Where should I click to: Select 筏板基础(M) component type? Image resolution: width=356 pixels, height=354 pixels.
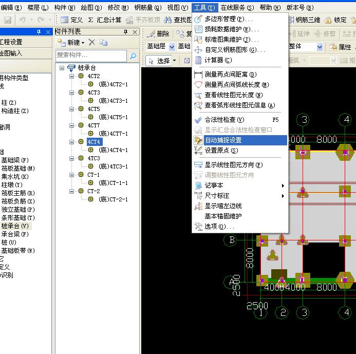[18, 169]
